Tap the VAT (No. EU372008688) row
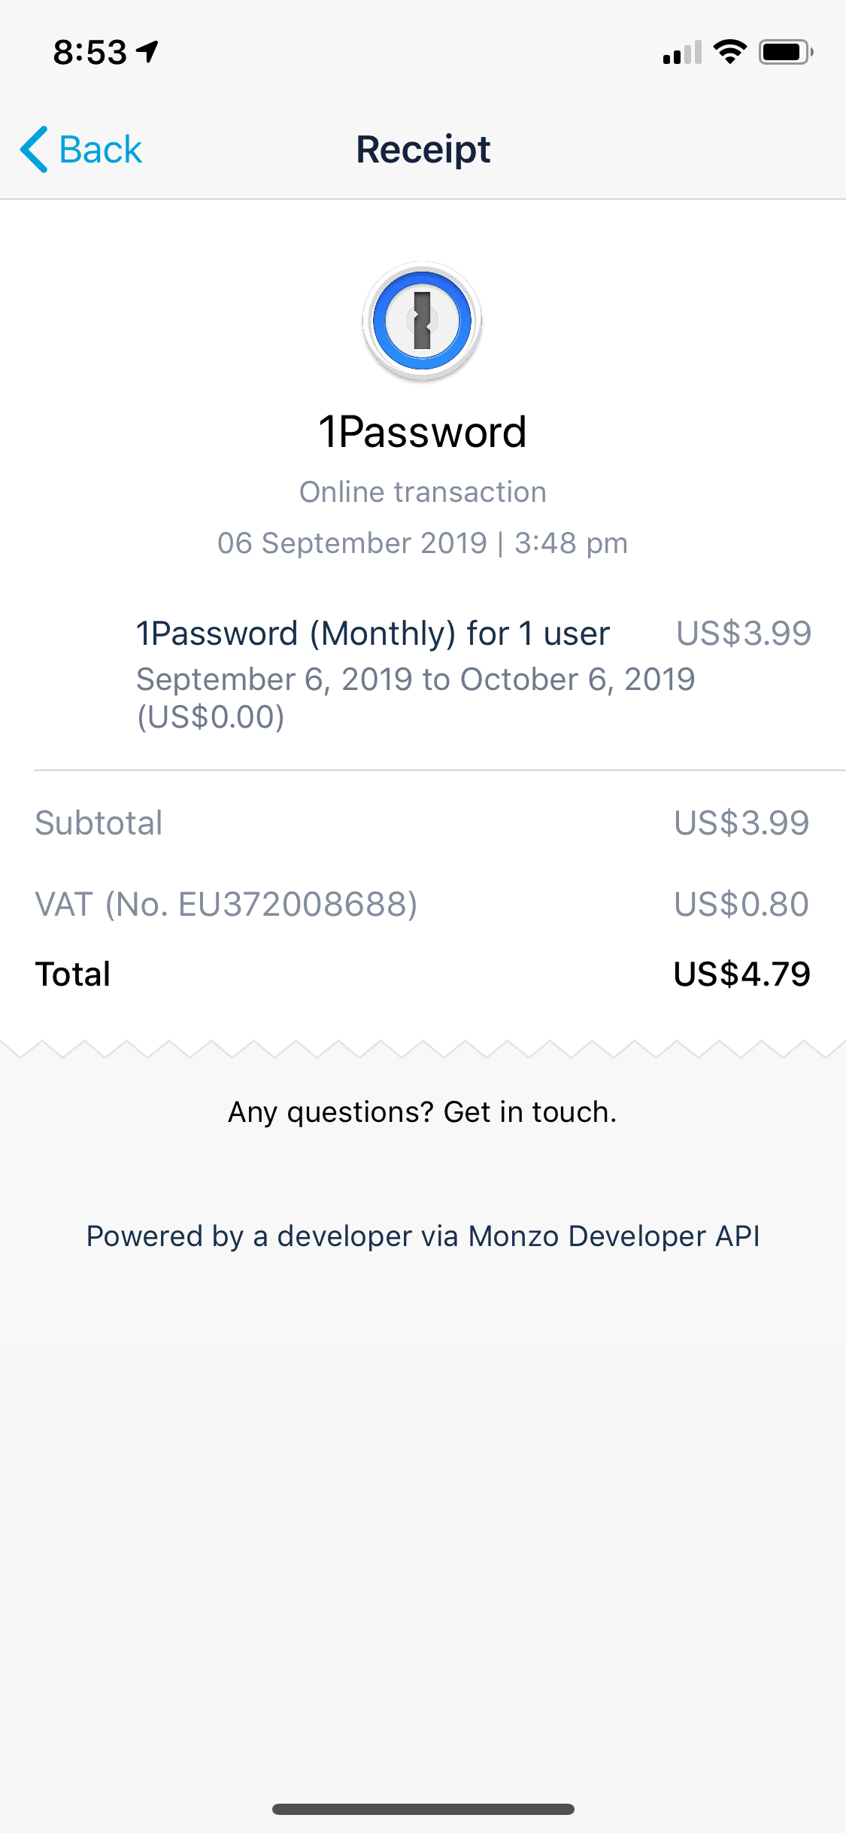 click(423, 904)
